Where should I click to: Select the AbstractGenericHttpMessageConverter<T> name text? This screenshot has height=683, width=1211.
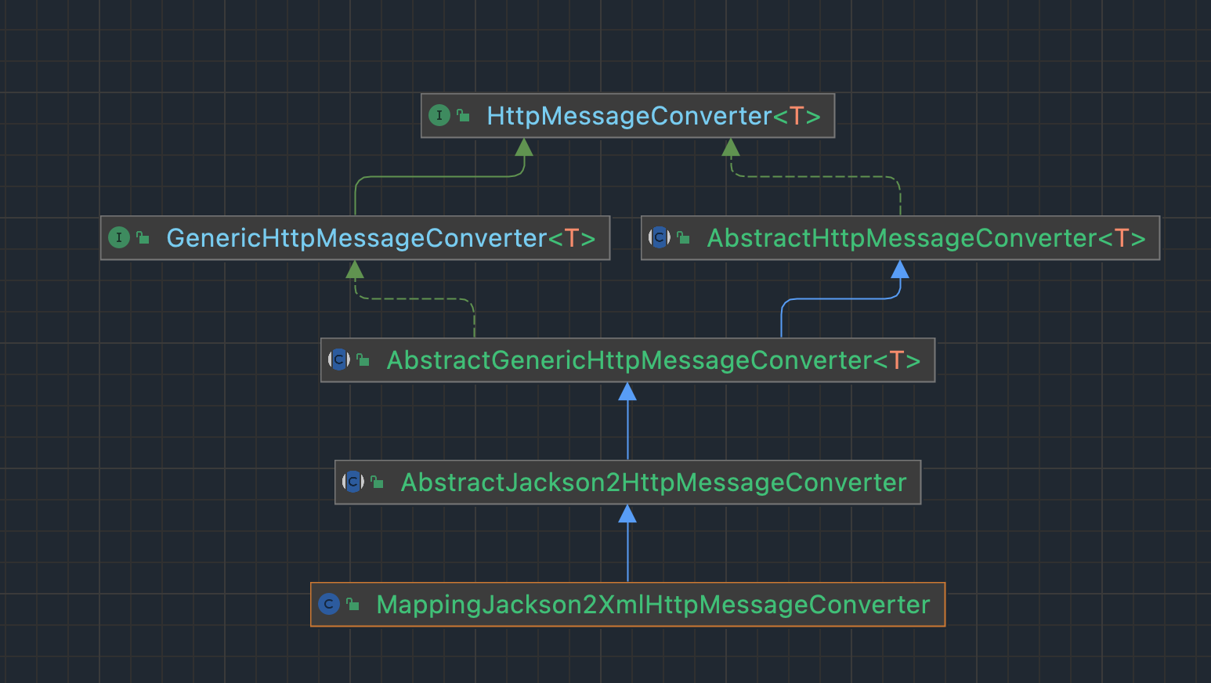point(653,360)
